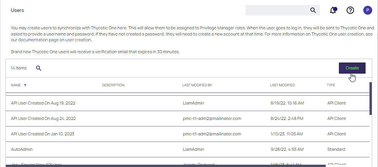Click the Create button
Image resolution: width=378 pixels, height=167 pixels.
352,68
